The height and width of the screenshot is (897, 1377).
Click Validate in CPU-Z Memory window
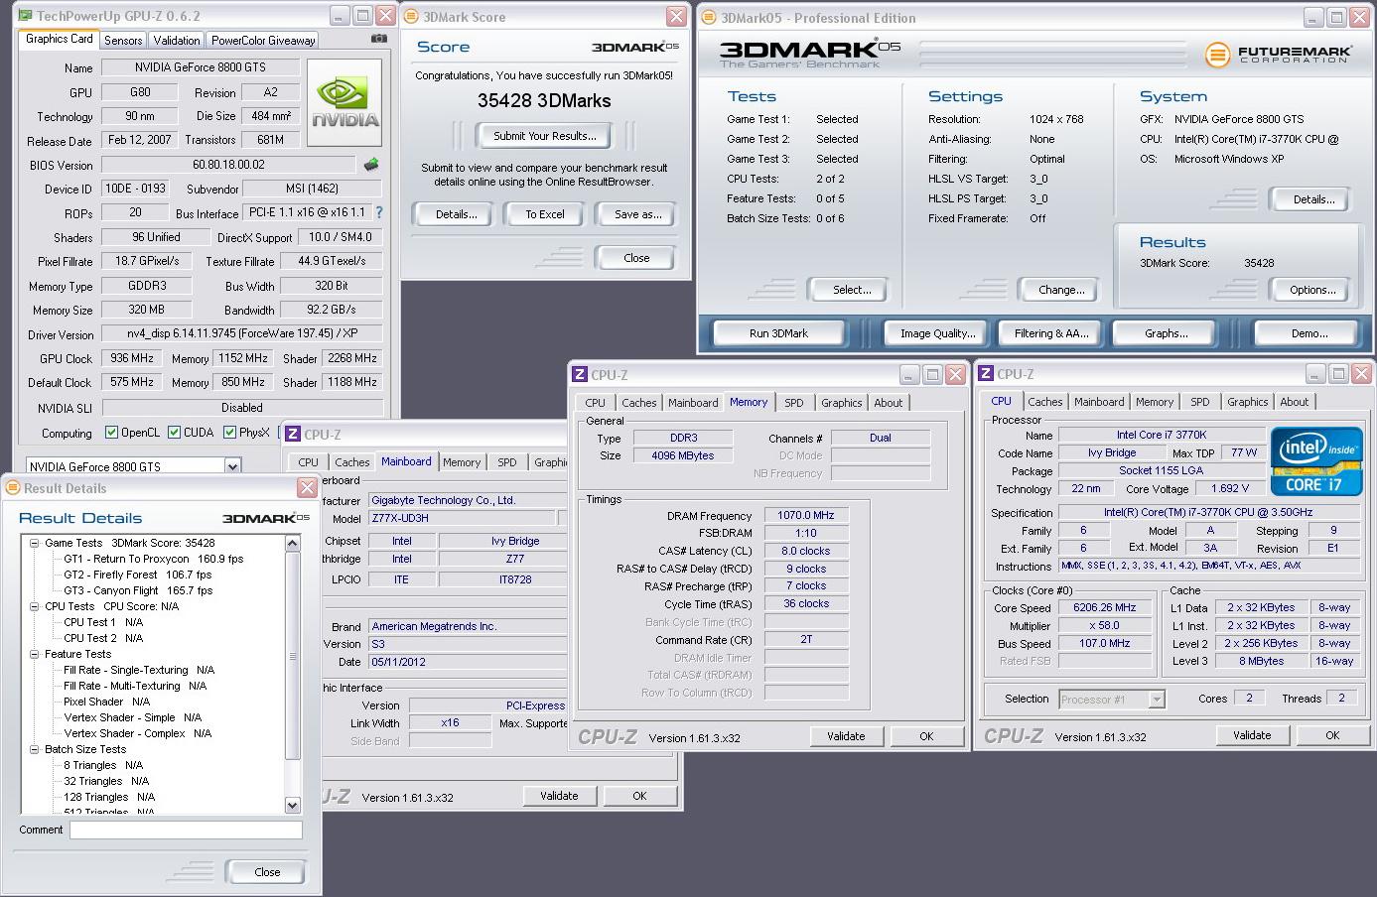(845, 736)
